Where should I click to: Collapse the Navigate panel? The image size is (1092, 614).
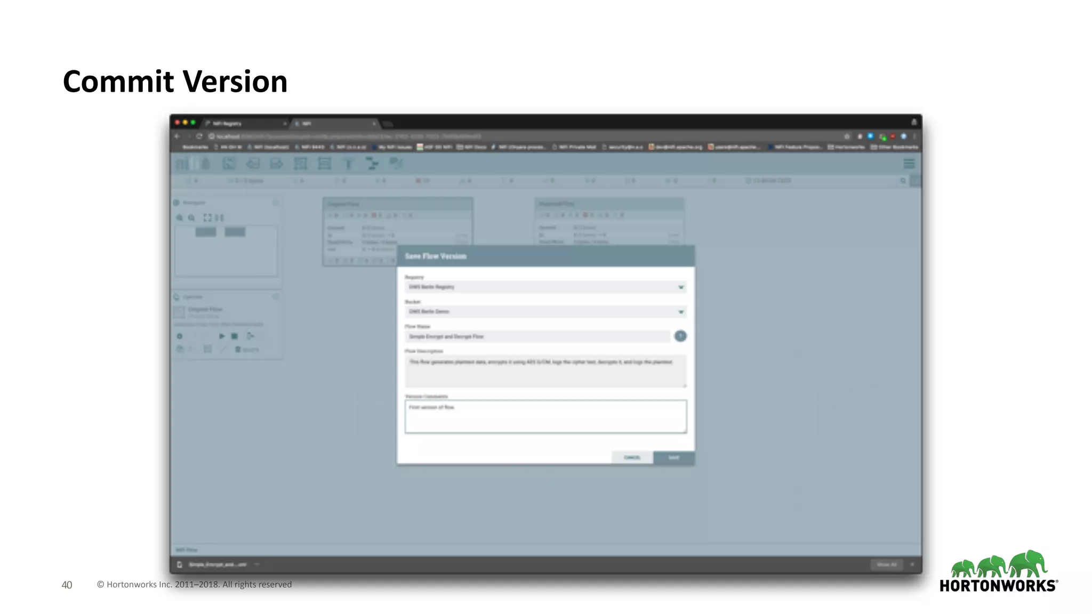coord(276,203)
